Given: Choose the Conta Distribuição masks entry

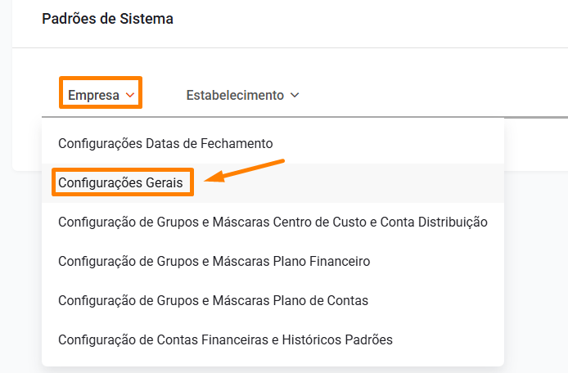Looking at the screenshot, I should 273,222.
